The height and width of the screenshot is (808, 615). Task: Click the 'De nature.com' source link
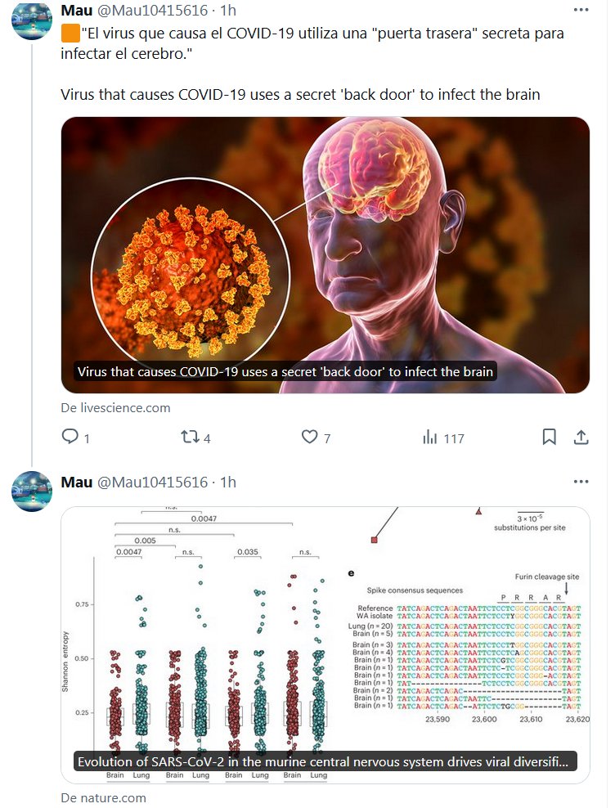tap(103, 797)
